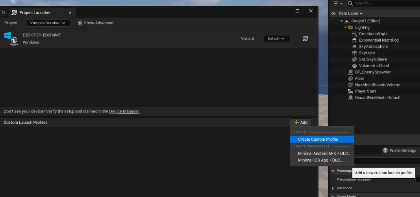Click the Lighting folder icon

pyautogui.click(x=350, y=28)
